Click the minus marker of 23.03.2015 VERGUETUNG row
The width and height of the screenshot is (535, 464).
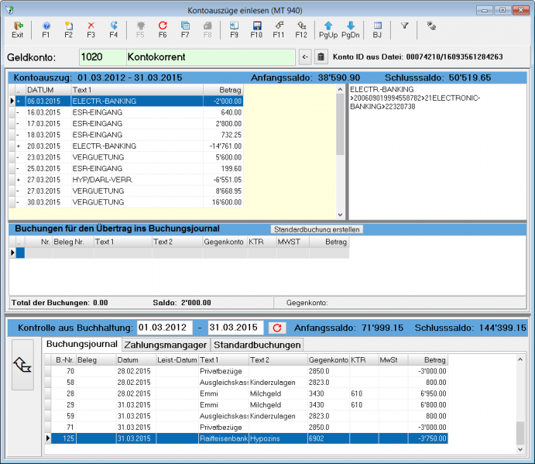click(x=18, y=157)
